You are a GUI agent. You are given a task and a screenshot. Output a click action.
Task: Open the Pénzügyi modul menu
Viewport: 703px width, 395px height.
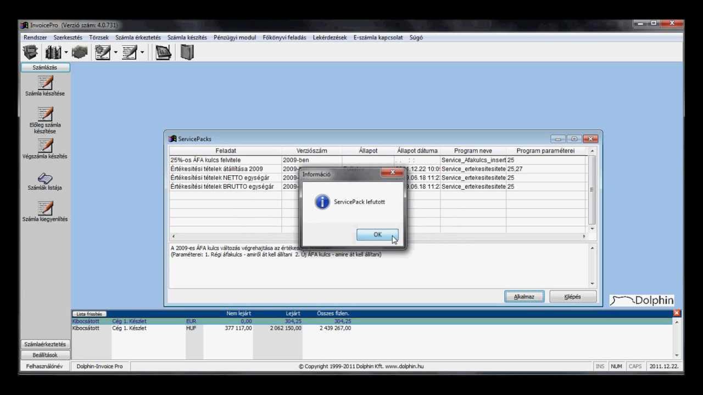tap(235, 37)
